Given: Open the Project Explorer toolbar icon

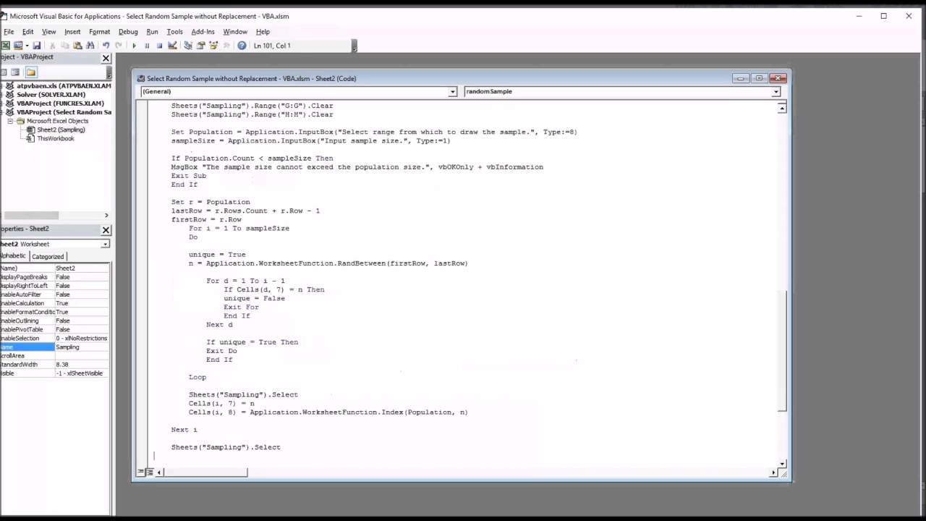Looking at the screenshot, I should coord(188,46).
